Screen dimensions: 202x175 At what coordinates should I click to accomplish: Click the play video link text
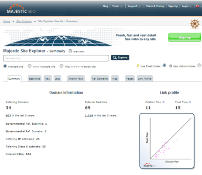tap(79, 52)
